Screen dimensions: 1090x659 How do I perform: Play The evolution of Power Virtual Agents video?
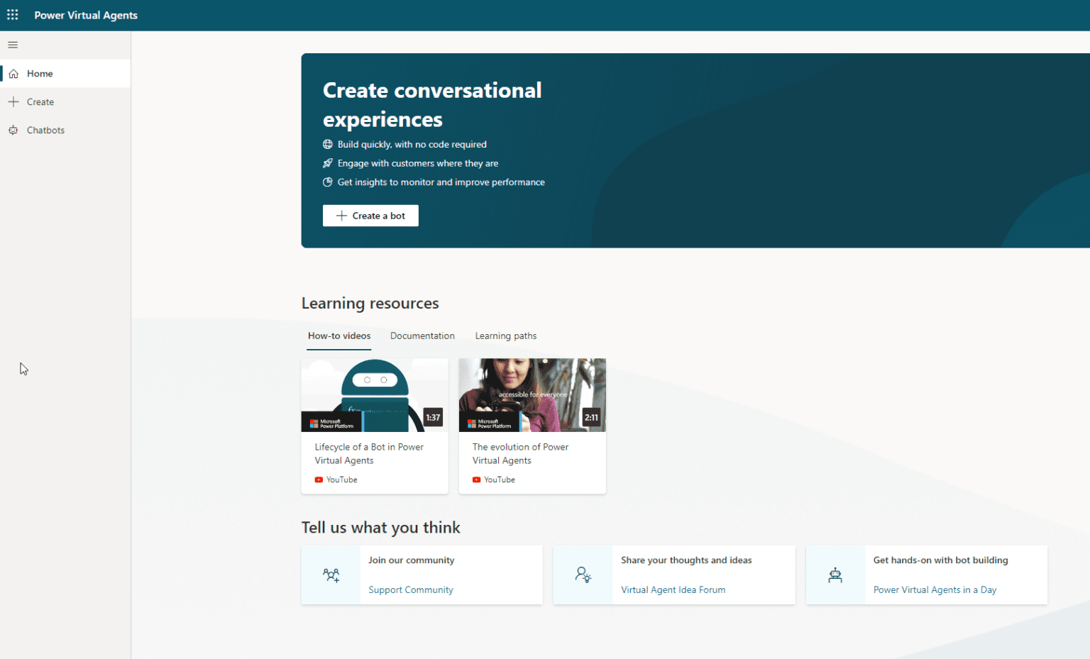pos(532,395)
